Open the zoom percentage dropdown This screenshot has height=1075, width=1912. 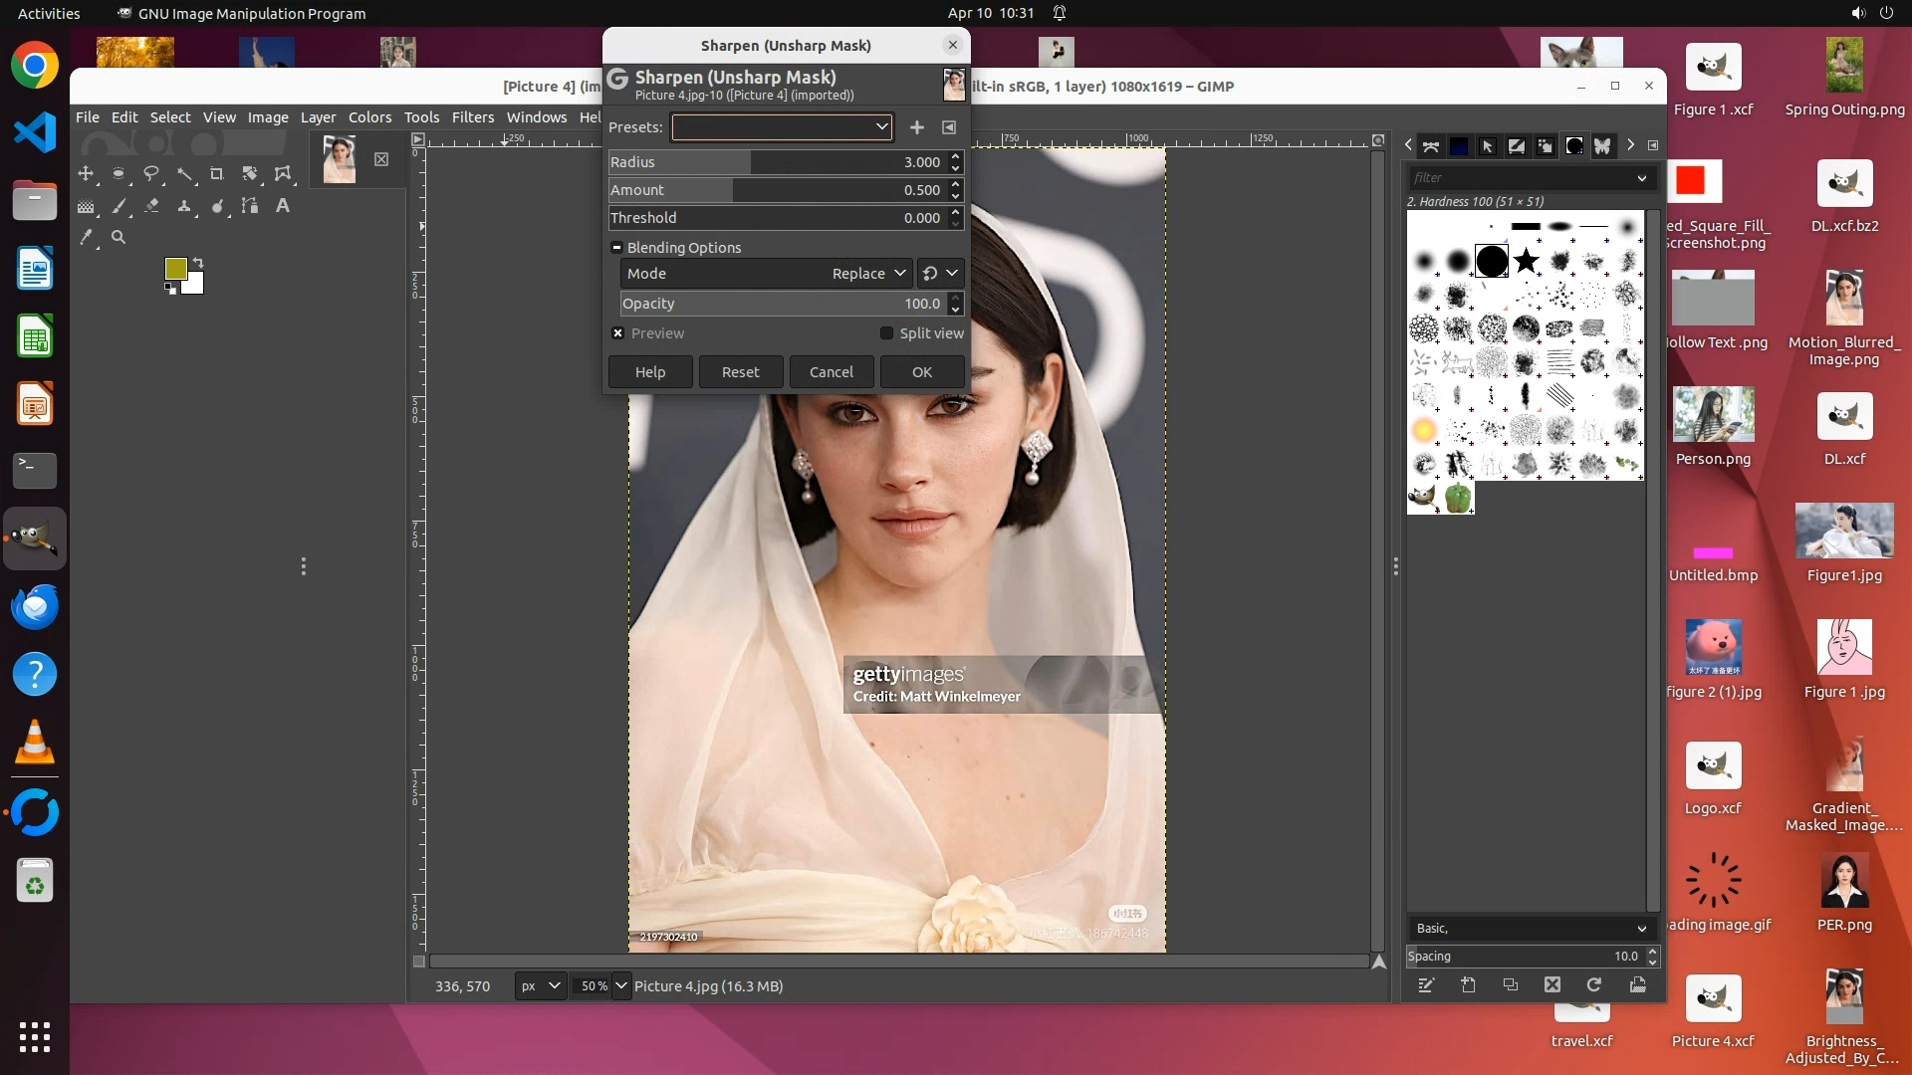tap(621, 985)
